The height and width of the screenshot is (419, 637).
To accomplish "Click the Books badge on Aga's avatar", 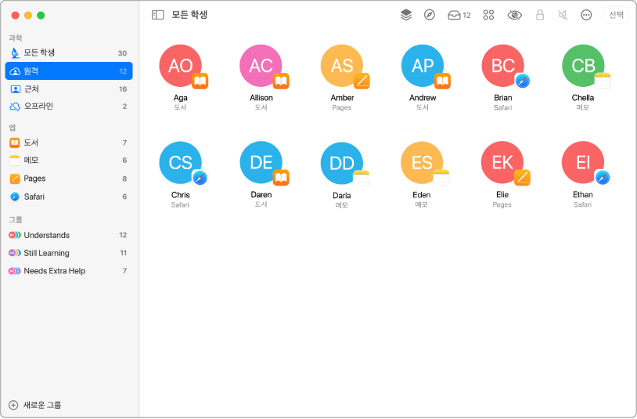I will coord(200,81).
